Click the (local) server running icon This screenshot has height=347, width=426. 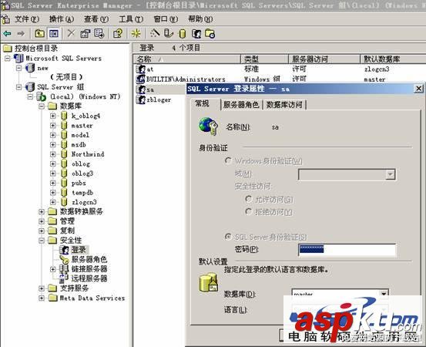click(x=42, y=96)
